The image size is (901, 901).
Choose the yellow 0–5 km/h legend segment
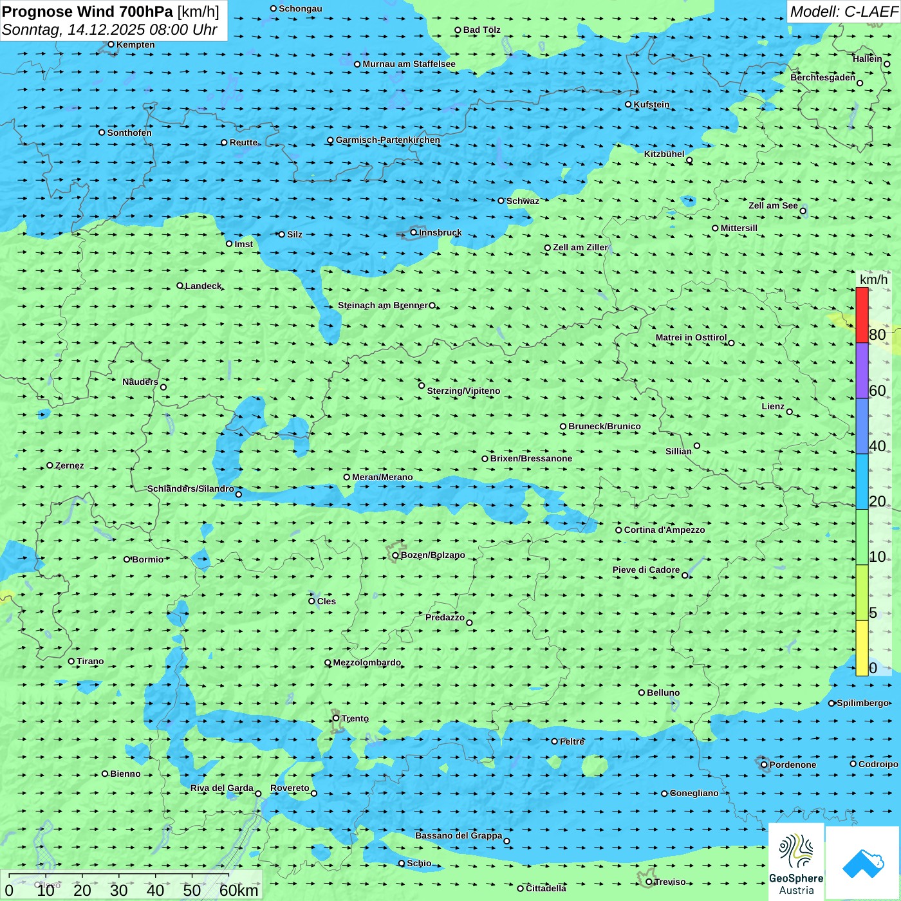[862, 648]
